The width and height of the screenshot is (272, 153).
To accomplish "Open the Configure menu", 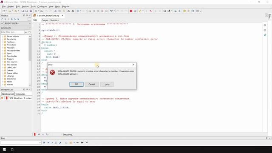I will click(42, 6).
